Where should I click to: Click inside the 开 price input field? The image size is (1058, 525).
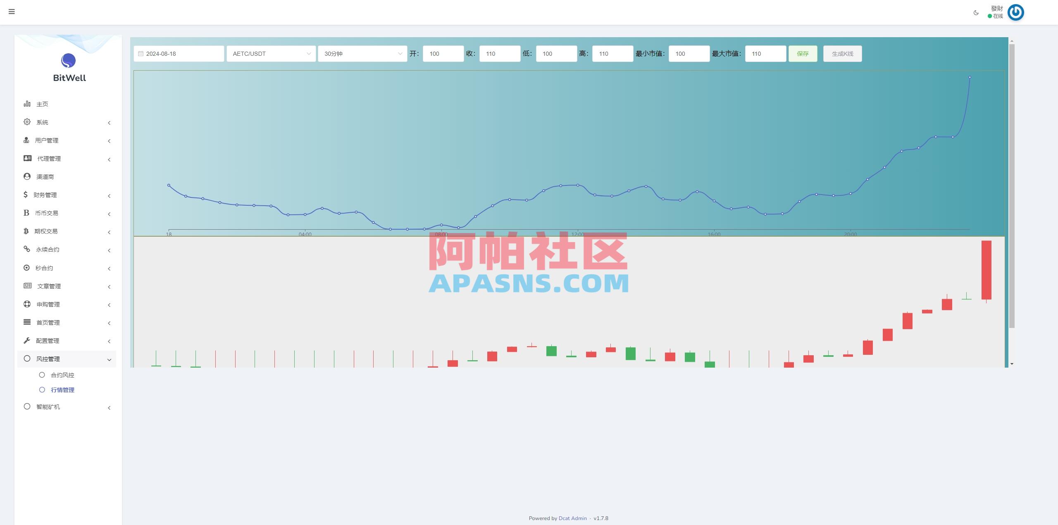(x=443, y=53)
